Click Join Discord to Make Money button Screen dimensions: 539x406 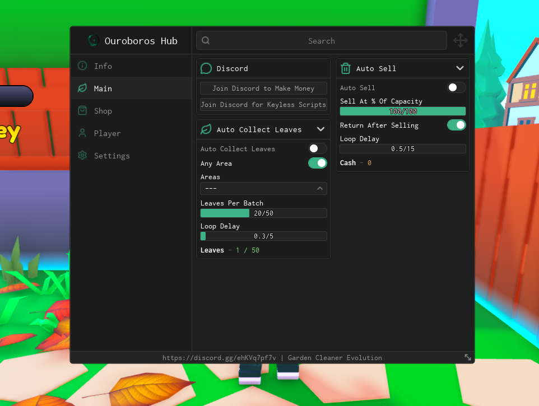264,88
